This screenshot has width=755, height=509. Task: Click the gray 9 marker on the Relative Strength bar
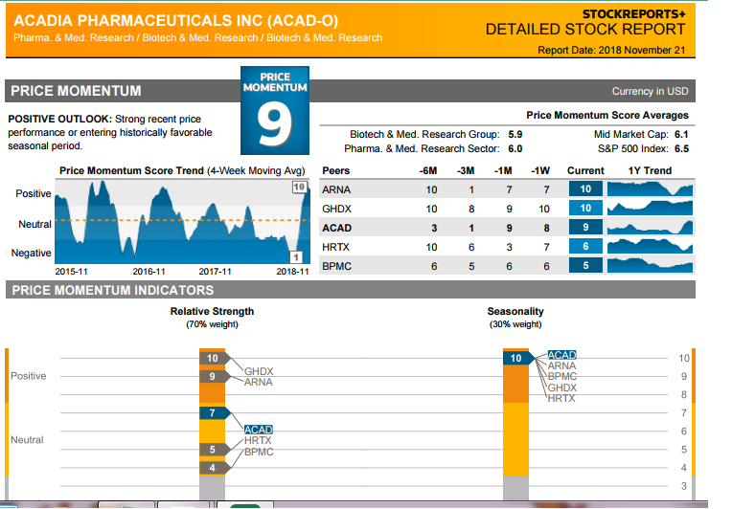click(x=215, y=376)
